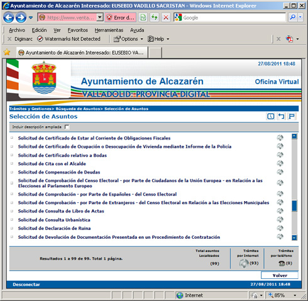Expand the address bar dropdown arrow
The width and height of the screenshot is (308, 301).
click(x=100, y=18)
